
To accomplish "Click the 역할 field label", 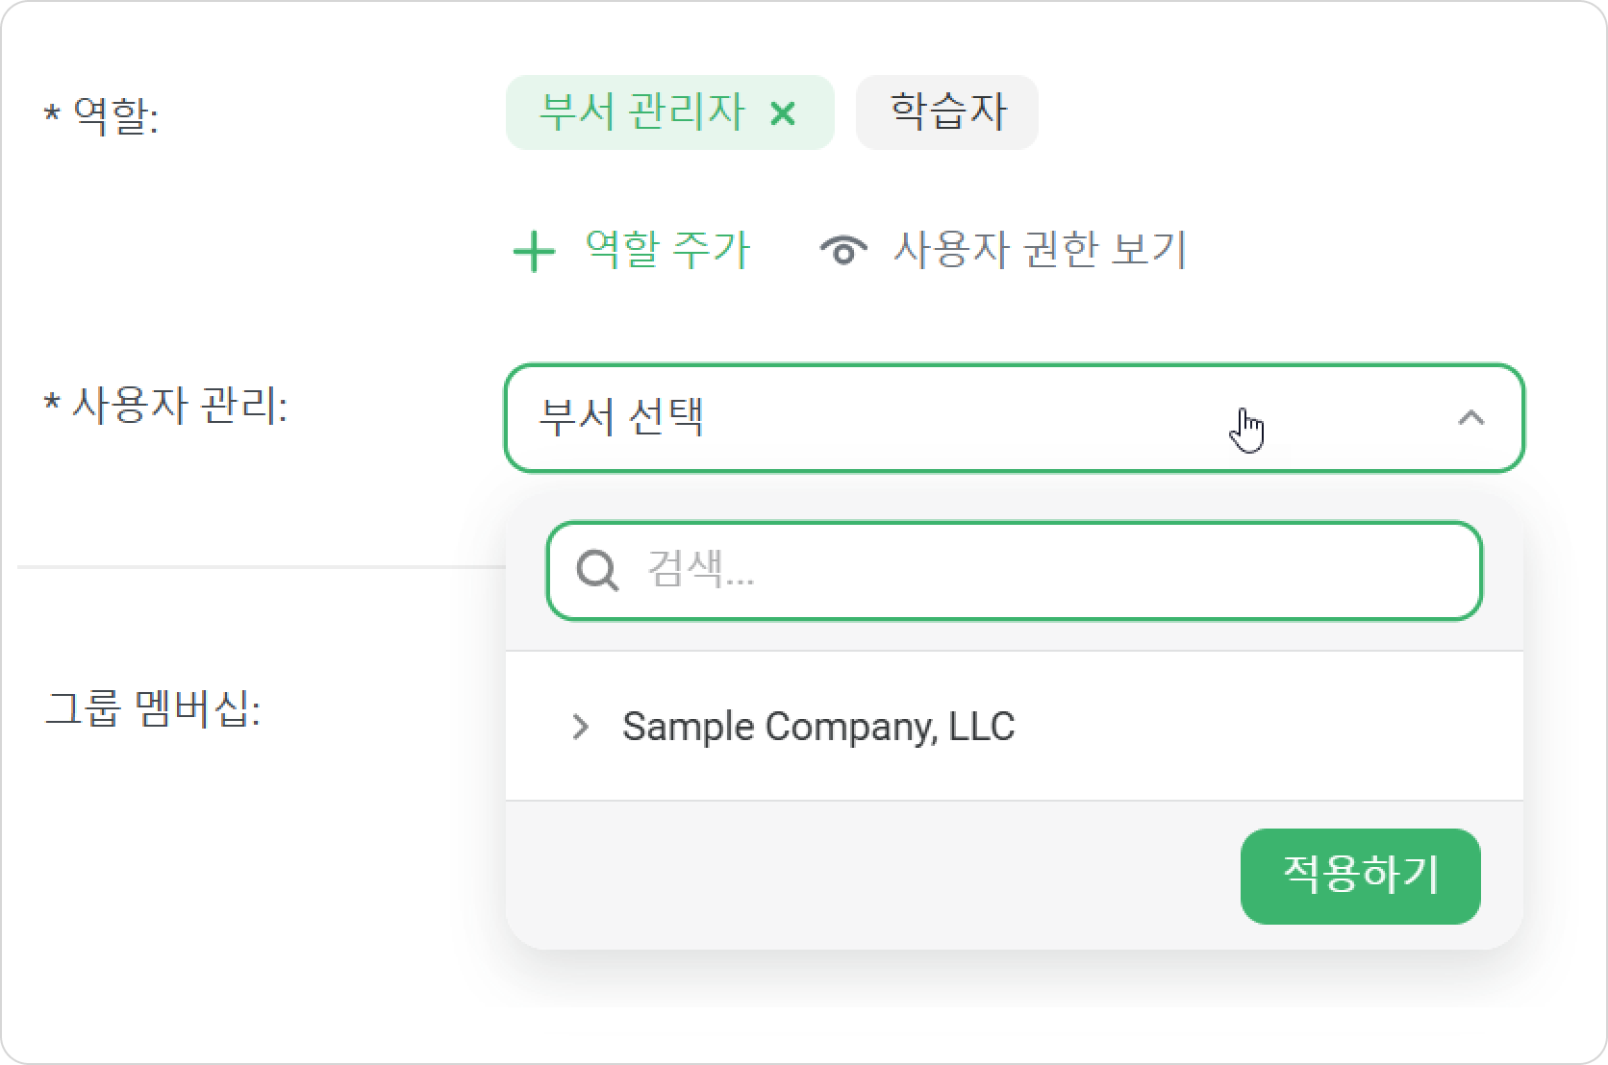I will (115, 117).
